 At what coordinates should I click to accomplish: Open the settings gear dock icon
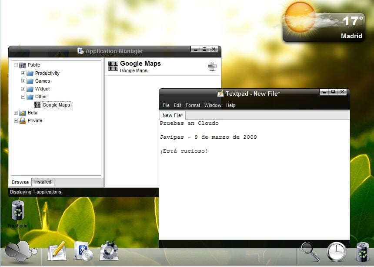109,251
